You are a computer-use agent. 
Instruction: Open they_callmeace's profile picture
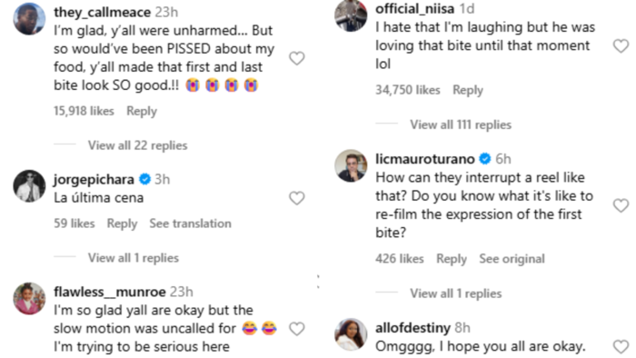[x=29, y=19]
